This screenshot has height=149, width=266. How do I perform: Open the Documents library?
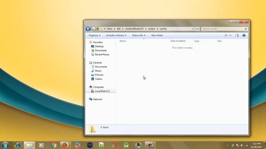[x=101, y=67]
